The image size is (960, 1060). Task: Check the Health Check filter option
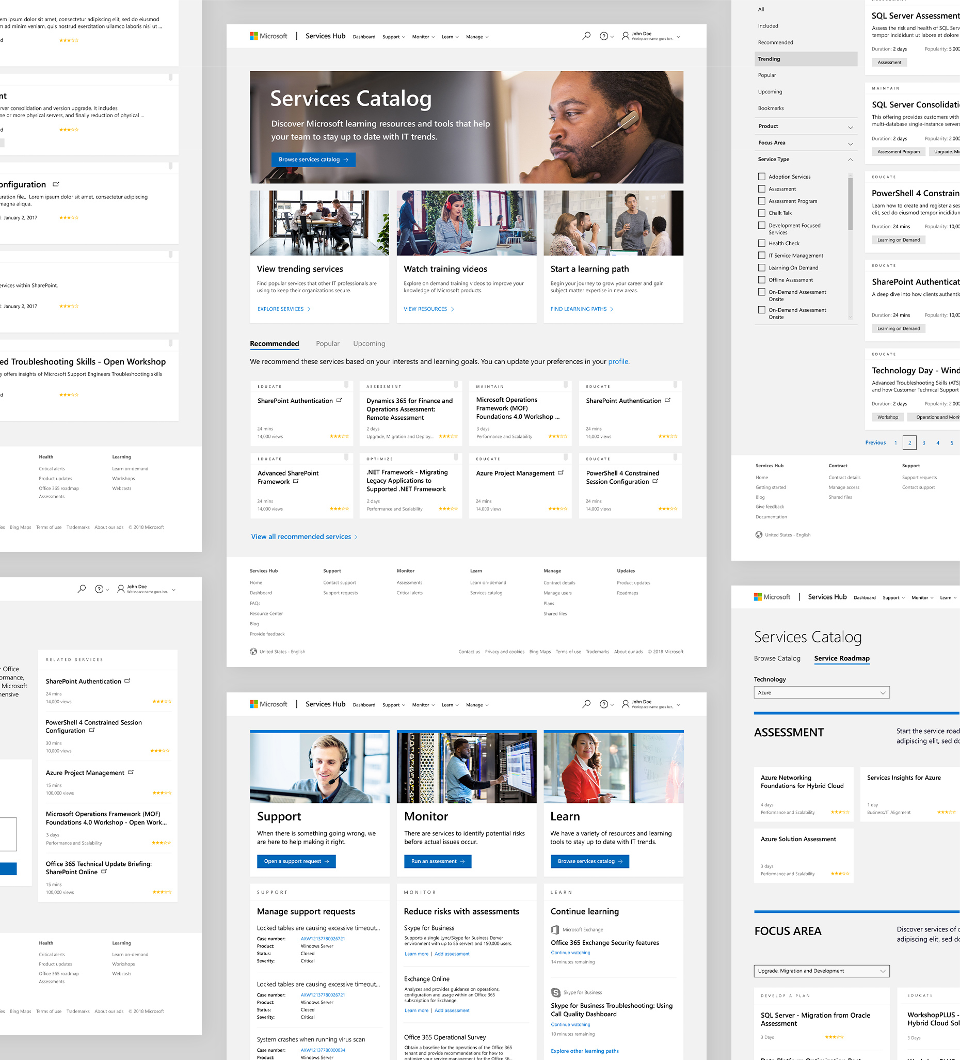pos(761,243)
